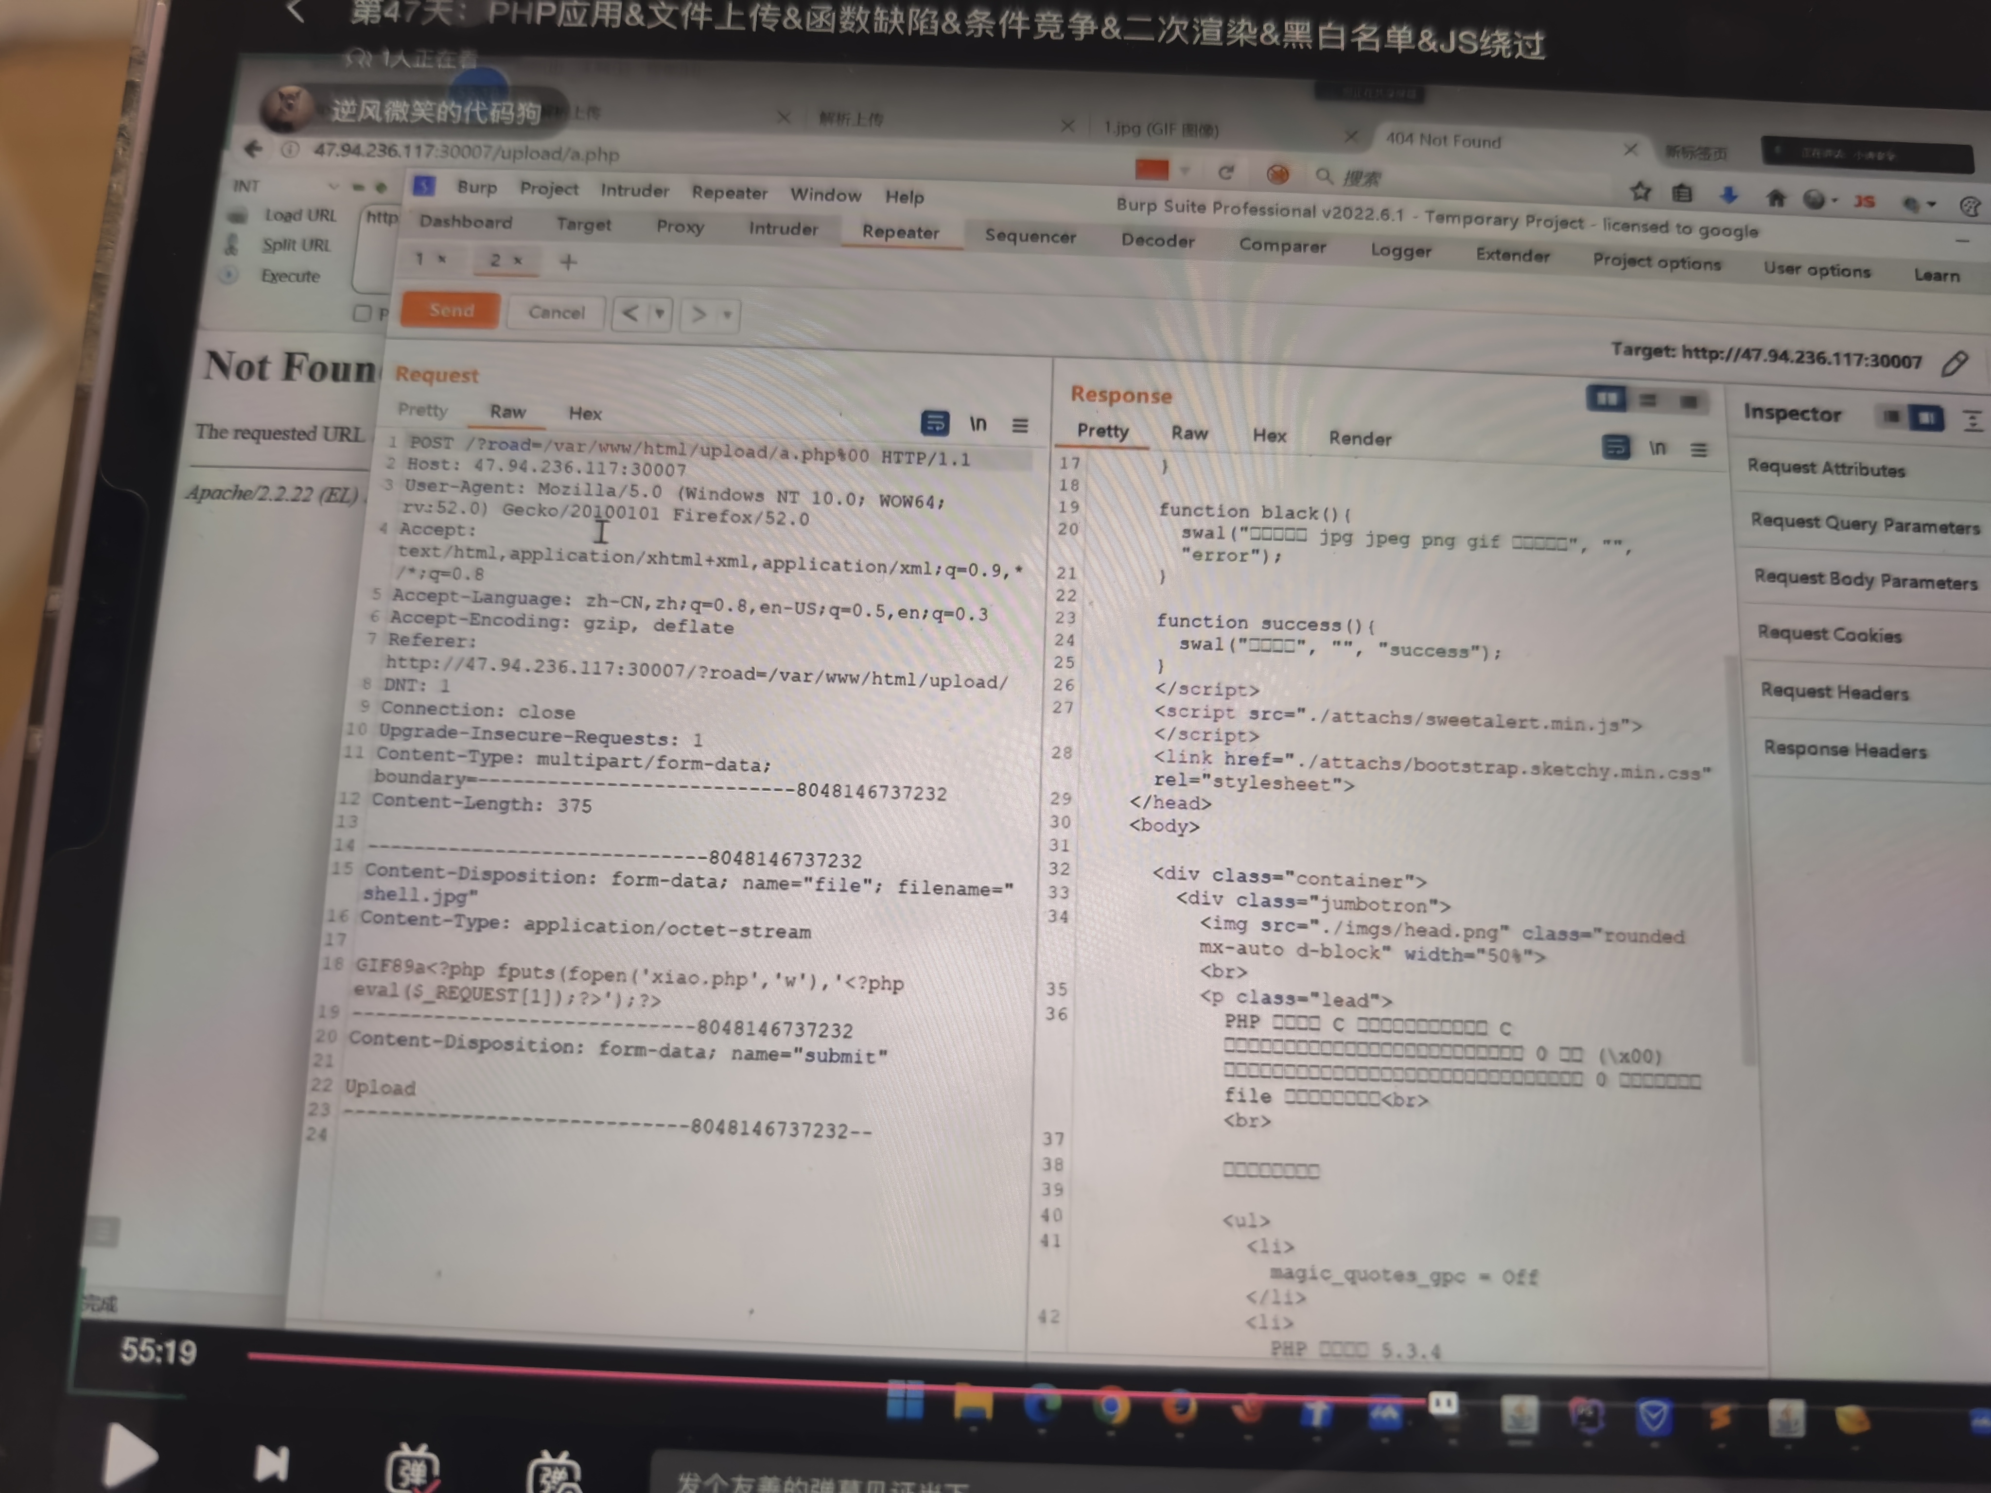1991x1493 pixels.
Task: Open the Hex tab in Request
Action: click(x=584, y=413)
